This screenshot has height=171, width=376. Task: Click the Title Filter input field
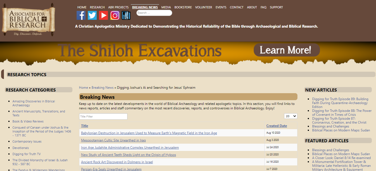(103, 117)
